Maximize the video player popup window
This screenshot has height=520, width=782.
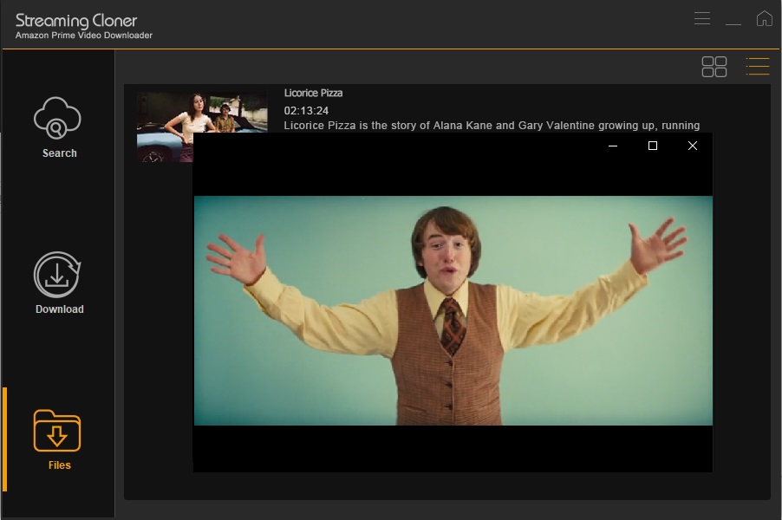pyautogui.click(x=652, y=146)
